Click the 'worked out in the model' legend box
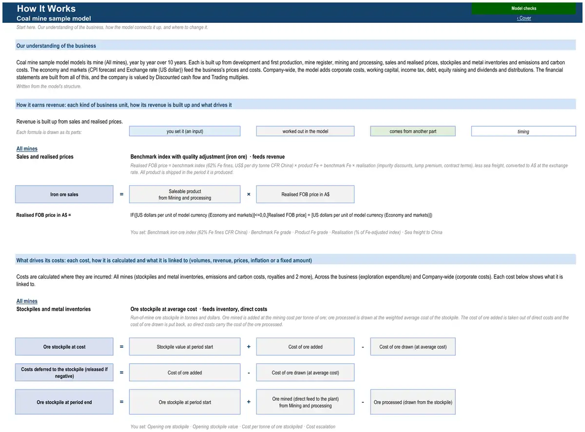This screenshot has height=432, width=585. click(305, 131)
